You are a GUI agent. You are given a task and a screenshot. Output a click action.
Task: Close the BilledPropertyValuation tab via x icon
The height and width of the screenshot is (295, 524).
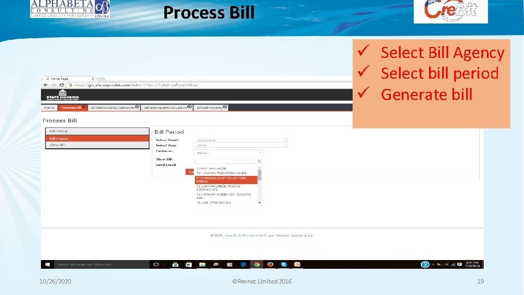tap(189, 107)
